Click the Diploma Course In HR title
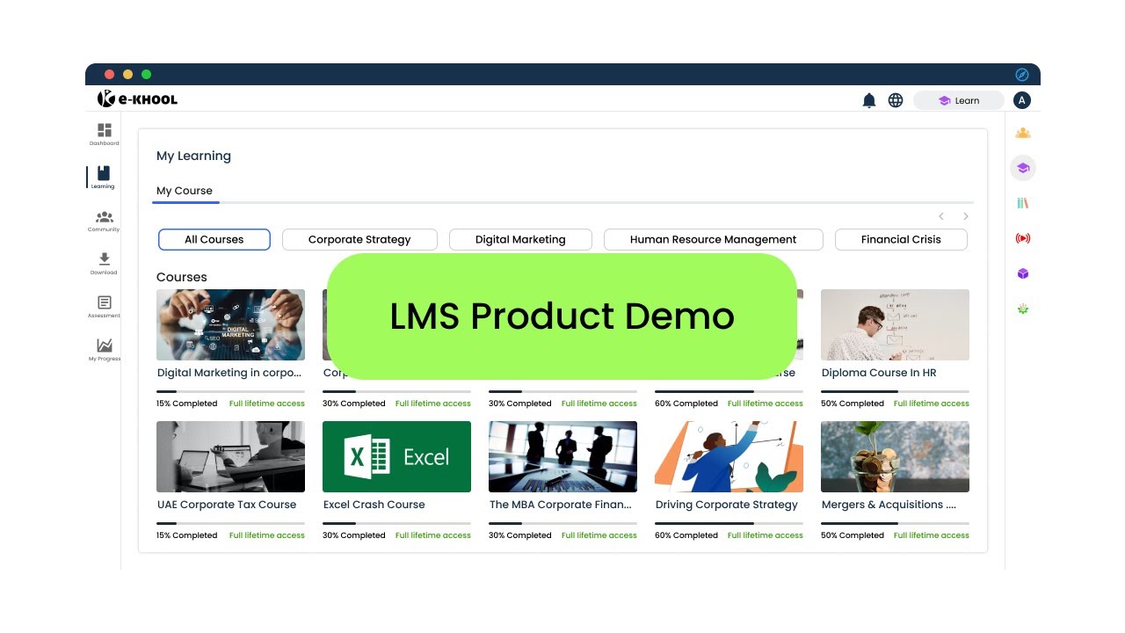The height and width of the screenshot is (633, 1125). point(879,373)
